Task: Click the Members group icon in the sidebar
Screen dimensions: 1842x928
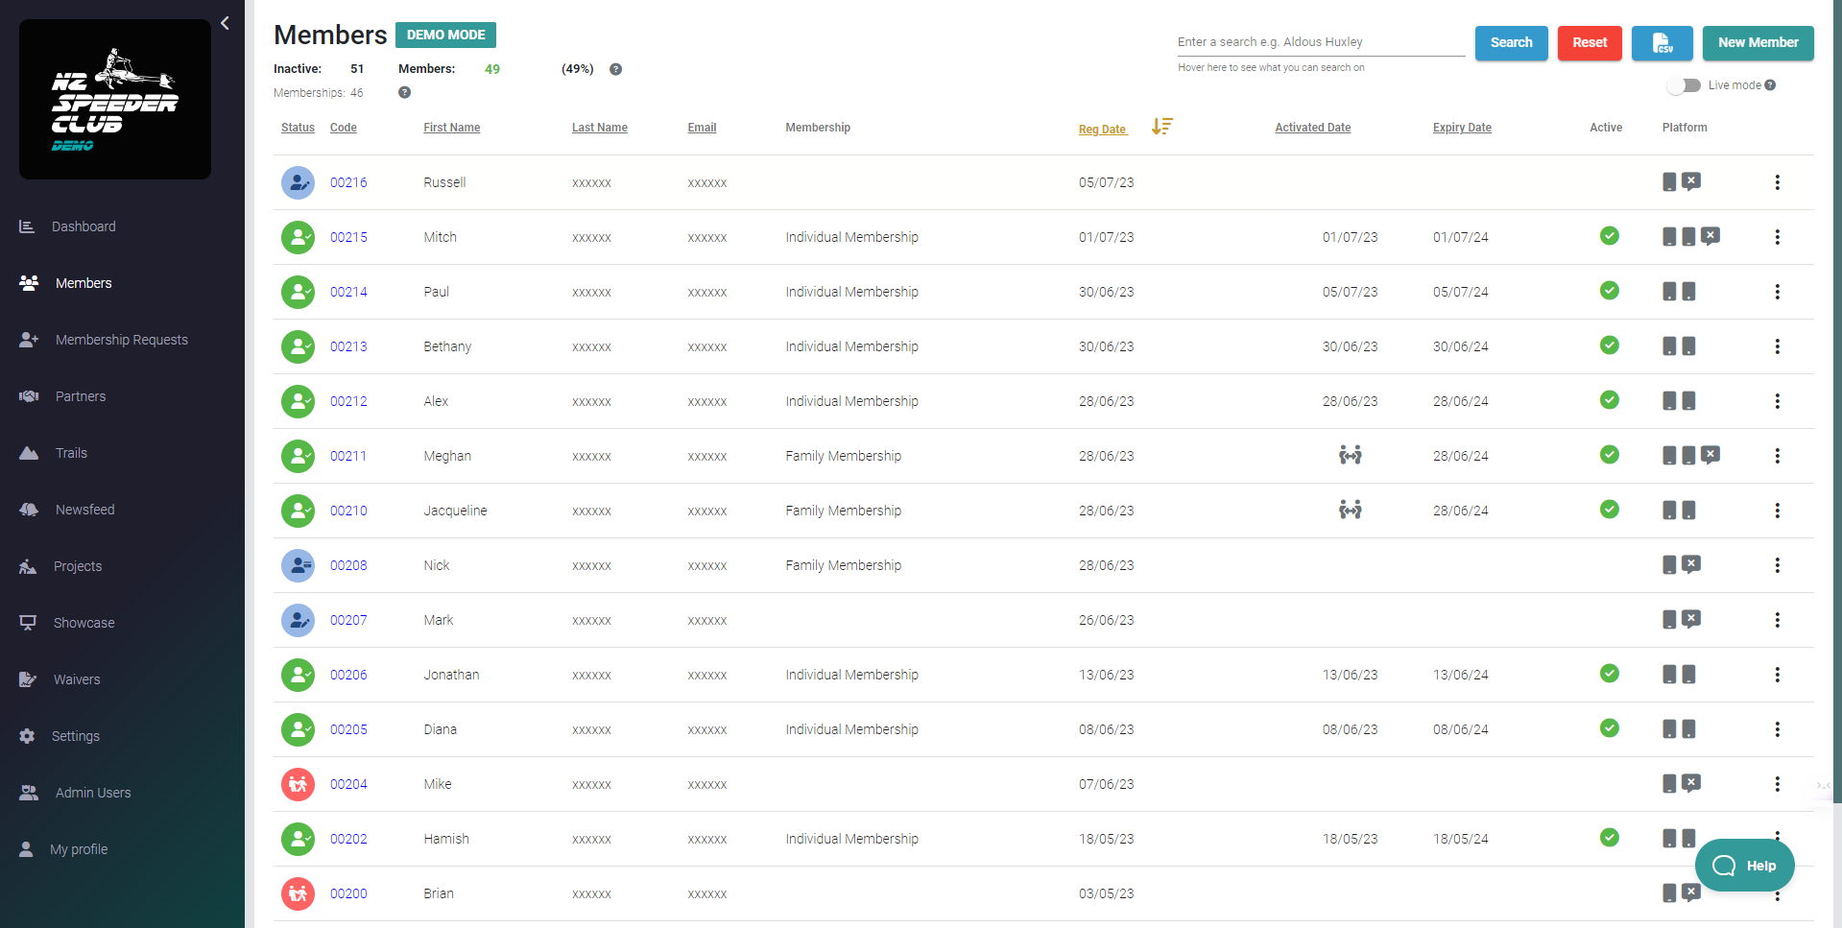Action: (x=29, y=283)
